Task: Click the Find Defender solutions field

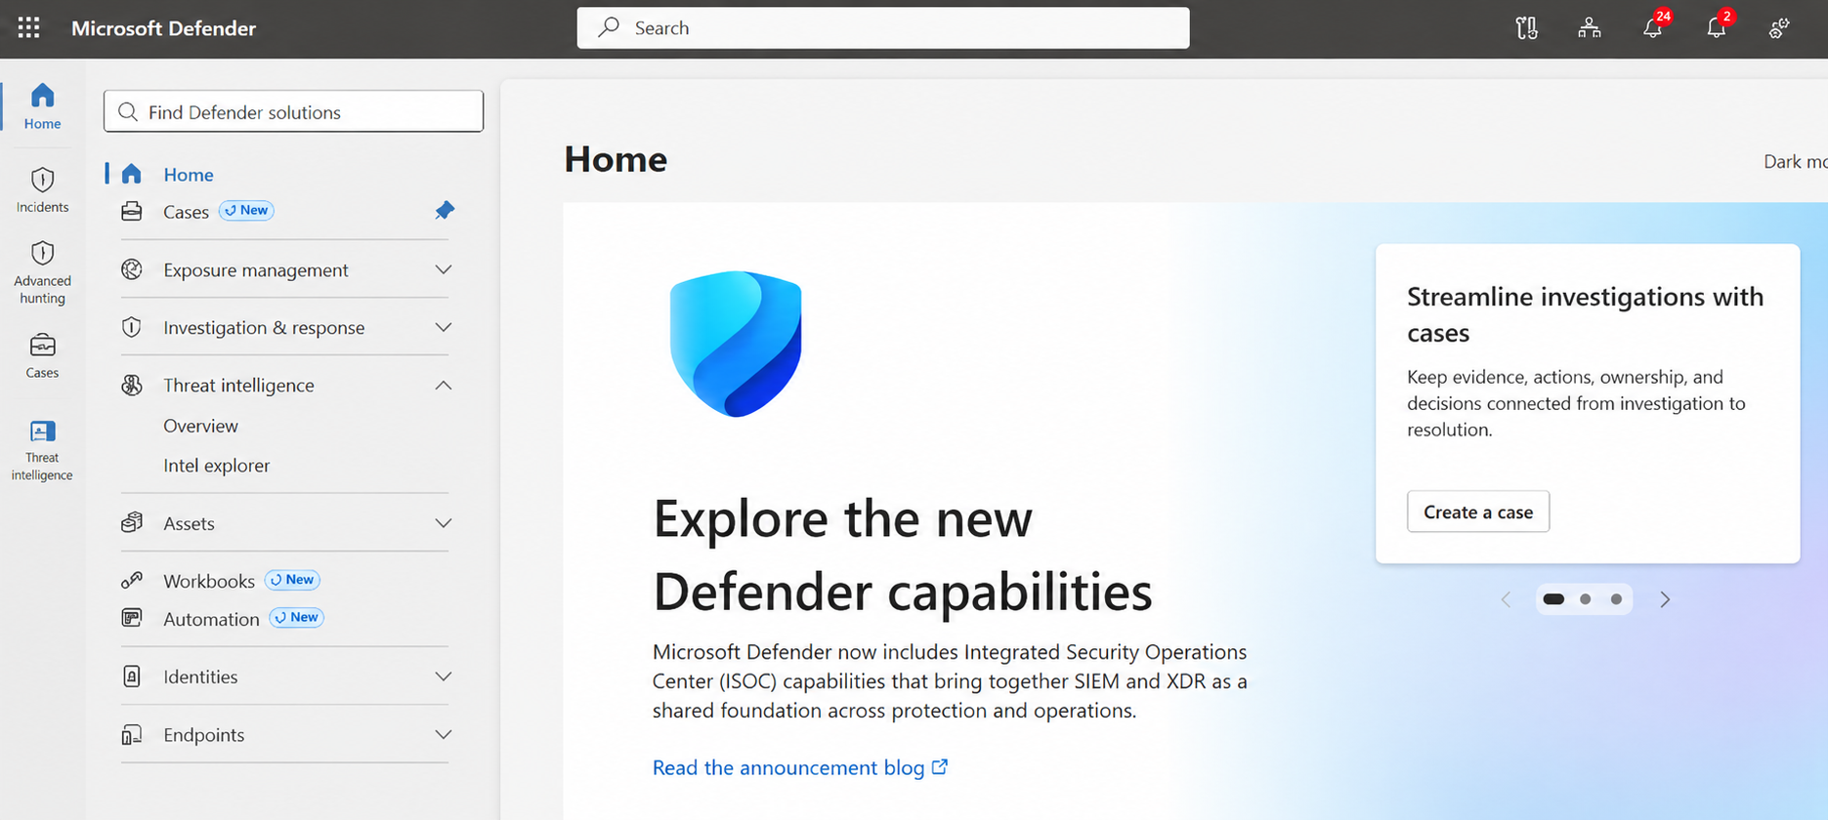Action: pos(293,111)
